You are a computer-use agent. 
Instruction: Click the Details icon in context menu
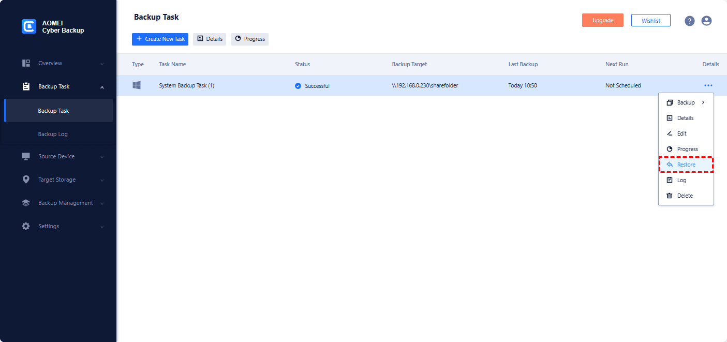coord(670,118)
